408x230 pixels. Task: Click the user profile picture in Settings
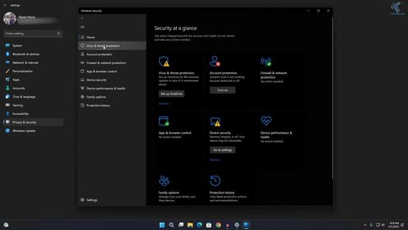click(10, 19)
